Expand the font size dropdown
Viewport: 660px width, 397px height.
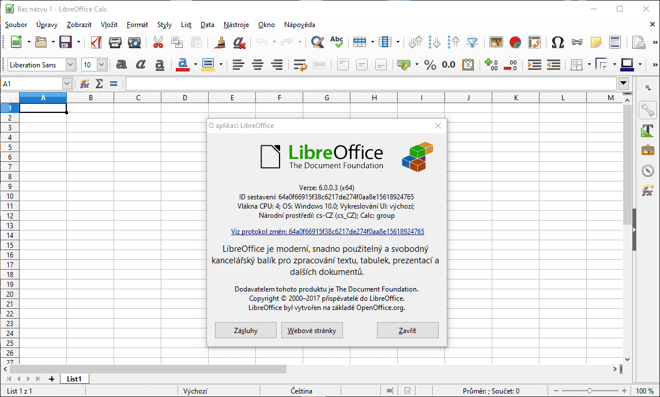102,65
